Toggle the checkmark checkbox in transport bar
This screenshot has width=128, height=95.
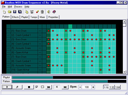37,87
